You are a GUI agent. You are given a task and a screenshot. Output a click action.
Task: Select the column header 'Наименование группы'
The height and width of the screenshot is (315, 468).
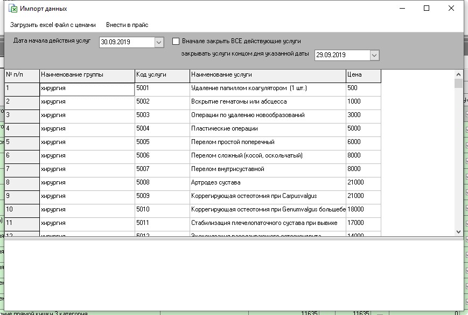point(86,76)
